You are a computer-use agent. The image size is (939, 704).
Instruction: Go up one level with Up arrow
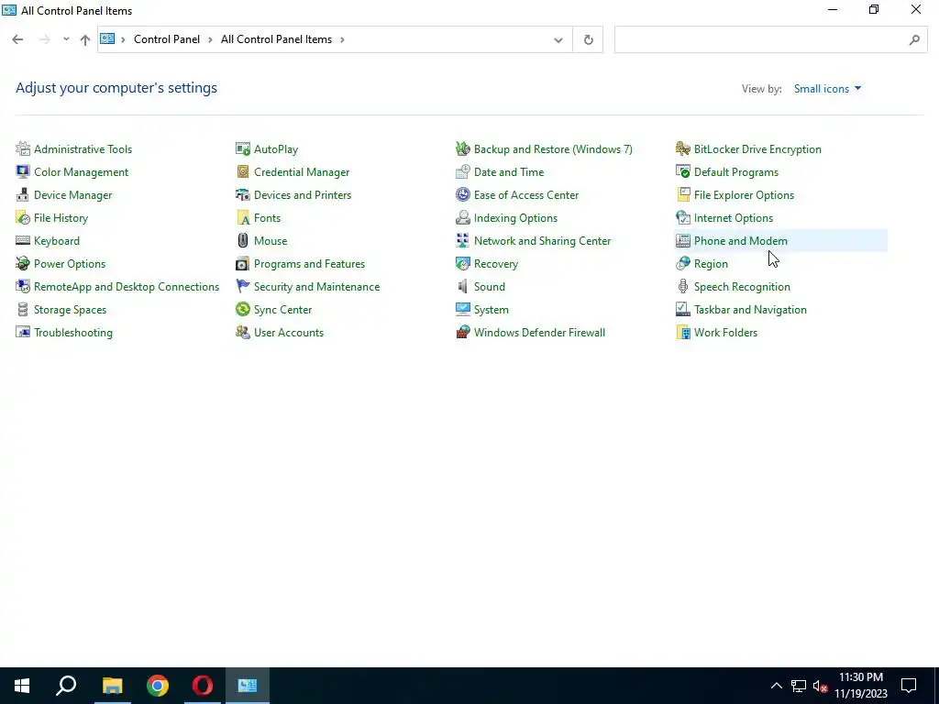click(85, 39)
